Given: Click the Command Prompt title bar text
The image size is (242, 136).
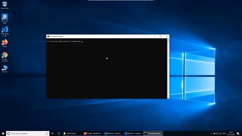Looking at the screenshot, I should point(56,36).
